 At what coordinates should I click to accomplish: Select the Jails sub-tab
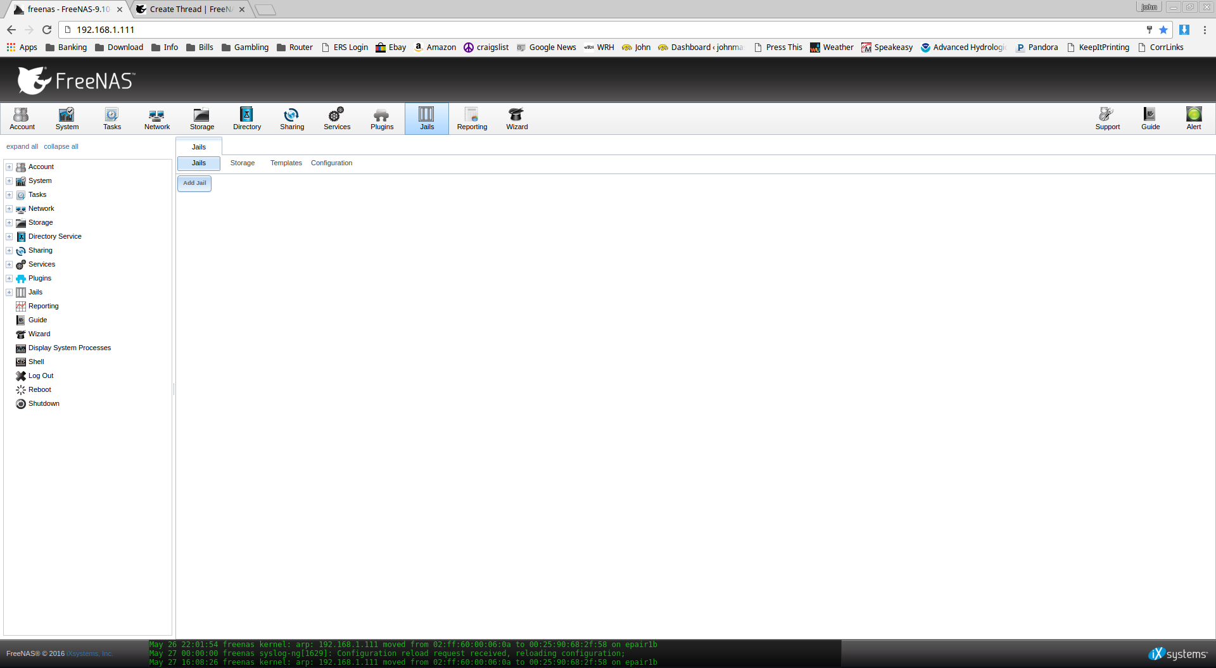[x=199, y=163]
